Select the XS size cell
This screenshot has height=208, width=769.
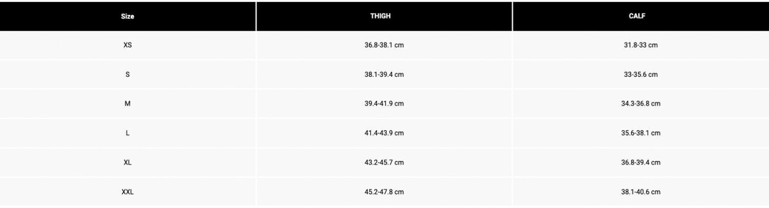click(128, 45)
